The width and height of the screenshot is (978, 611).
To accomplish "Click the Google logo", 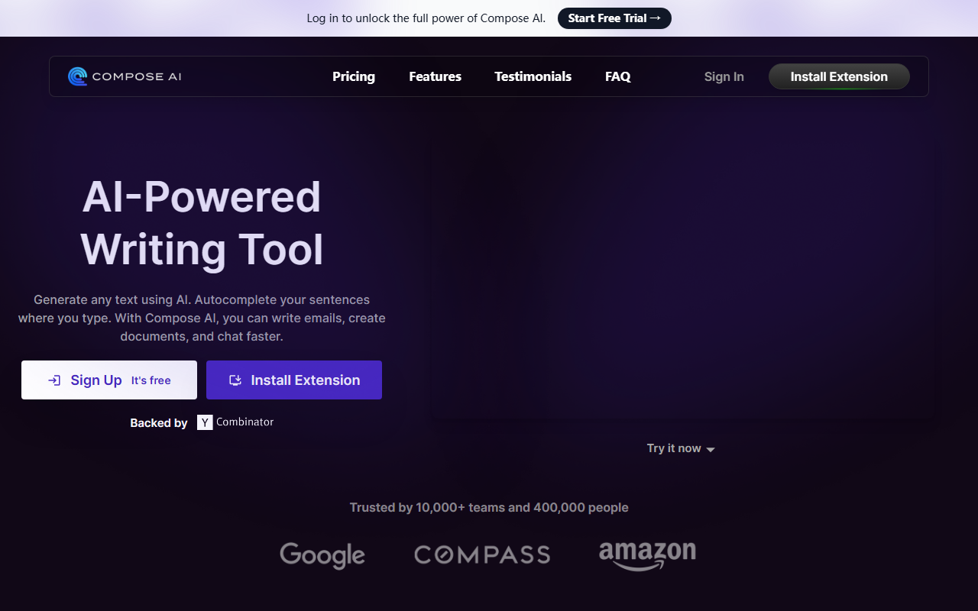I will [322, 555].
